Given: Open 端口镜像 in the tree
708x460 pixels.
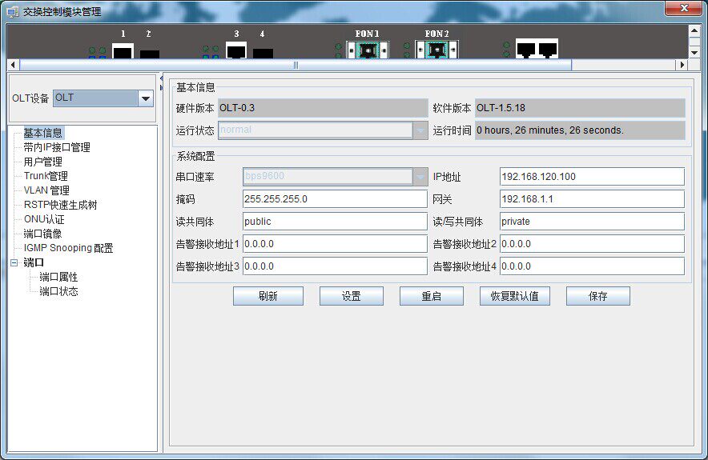Looking at the screenshot, I should click(43, 234).
